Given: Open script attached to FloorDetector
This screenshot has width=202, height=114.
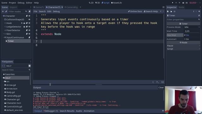Looking at the screenshot, I should [x=27, y=30].
